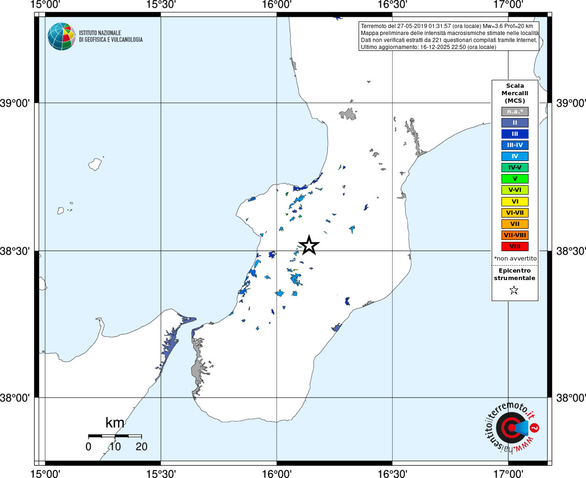Click the 'Terremoto del 27-05-2019' header line
The image size is (586, 478).
pos(447,26)
